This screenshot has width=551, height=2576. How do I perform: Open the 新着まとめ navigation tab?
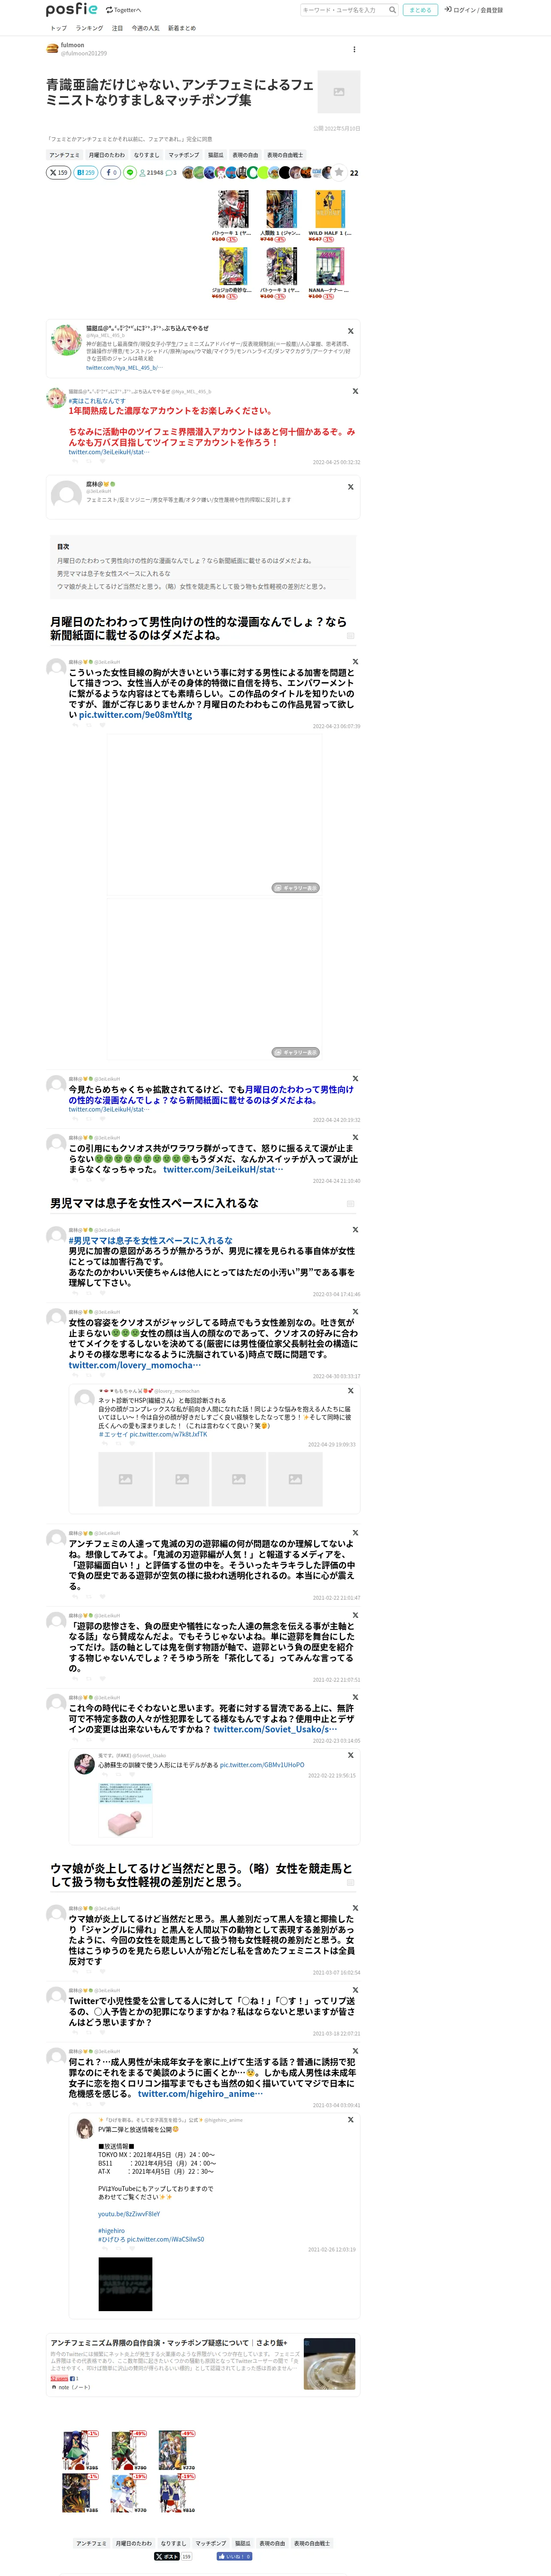182,28
